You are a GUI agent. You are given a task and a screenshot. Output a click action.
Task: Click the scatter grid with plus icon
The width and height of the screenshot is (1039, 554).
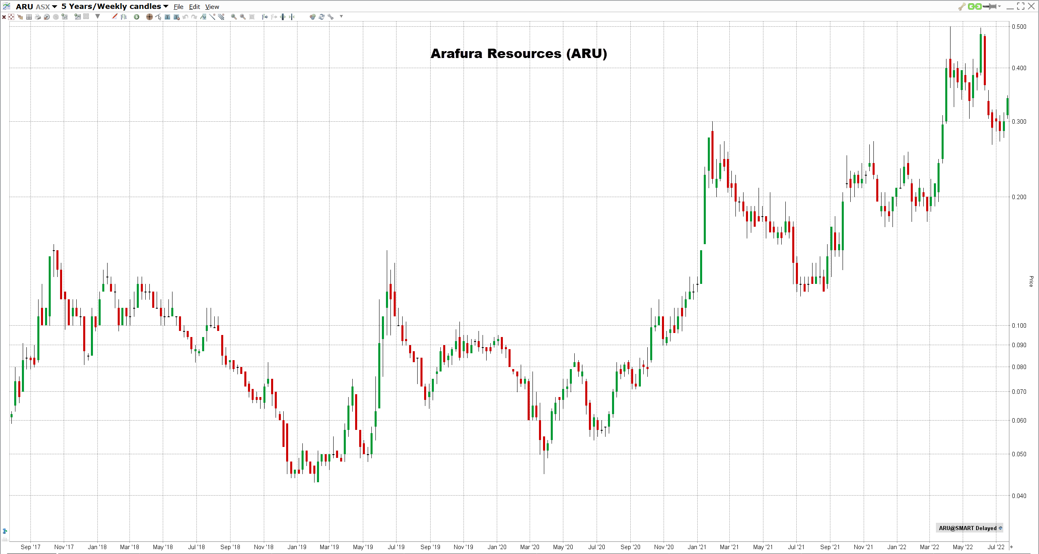tap(65, 17)
